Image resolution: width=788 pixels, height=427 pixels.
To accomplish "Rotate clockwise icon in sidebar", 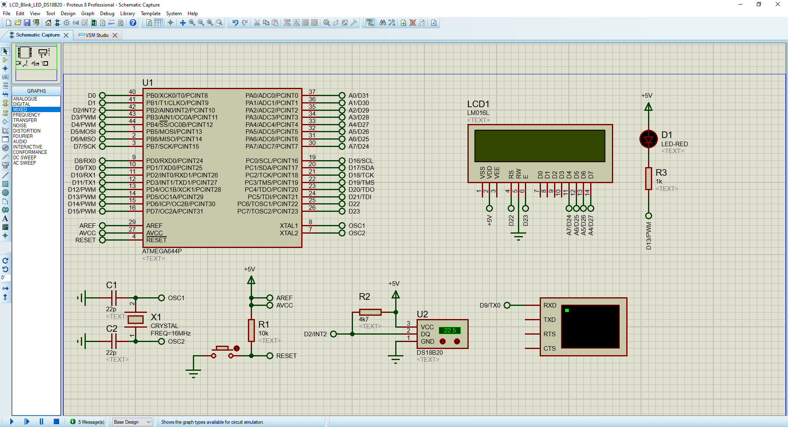I will point(5,261).
